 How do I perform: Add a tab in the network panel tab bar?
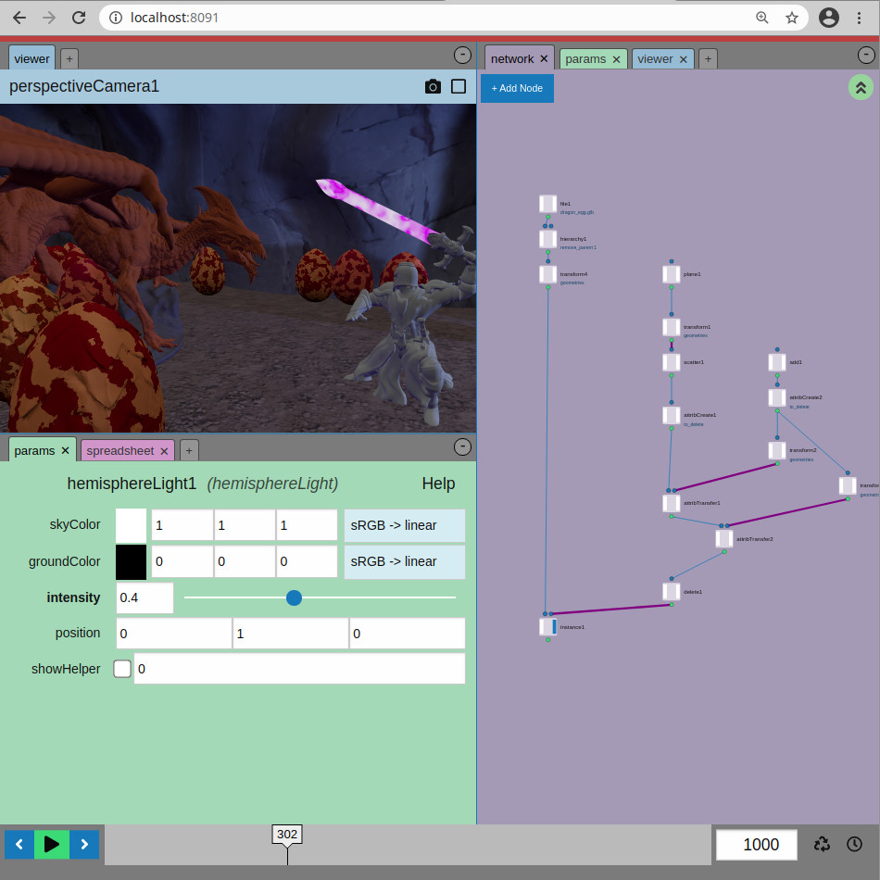click(x=709, y=58)
